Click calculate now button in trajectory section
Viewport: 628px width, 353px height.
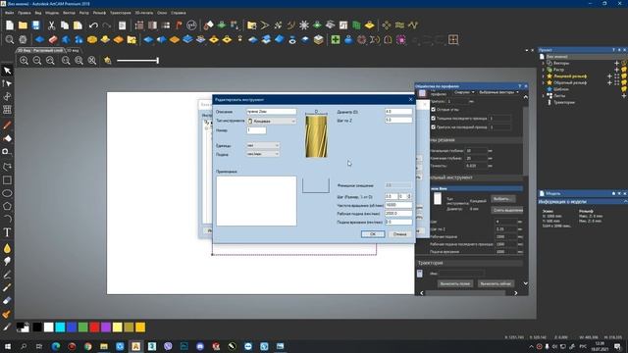click(496, 283)
